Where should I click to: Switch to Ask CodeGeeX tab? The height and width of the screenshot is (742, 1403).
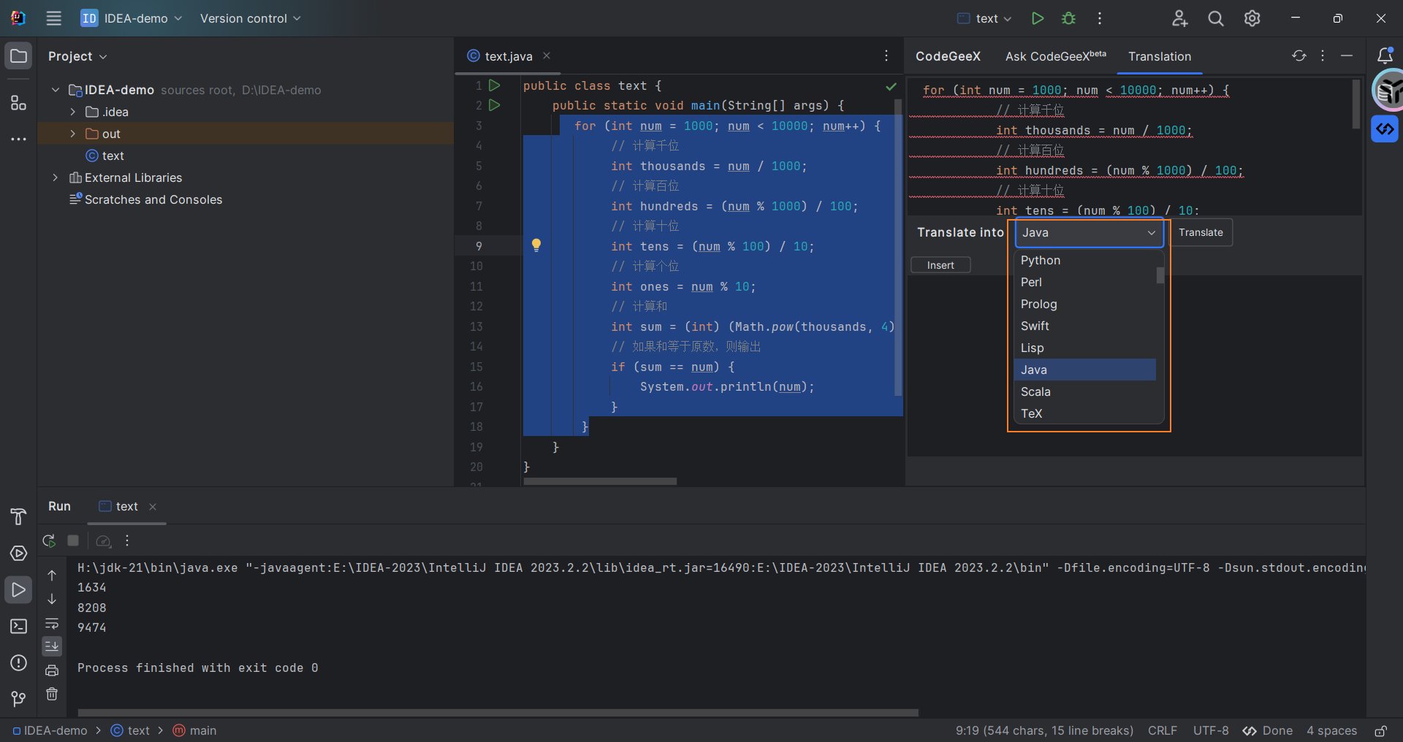click(x=1055, y=56)
